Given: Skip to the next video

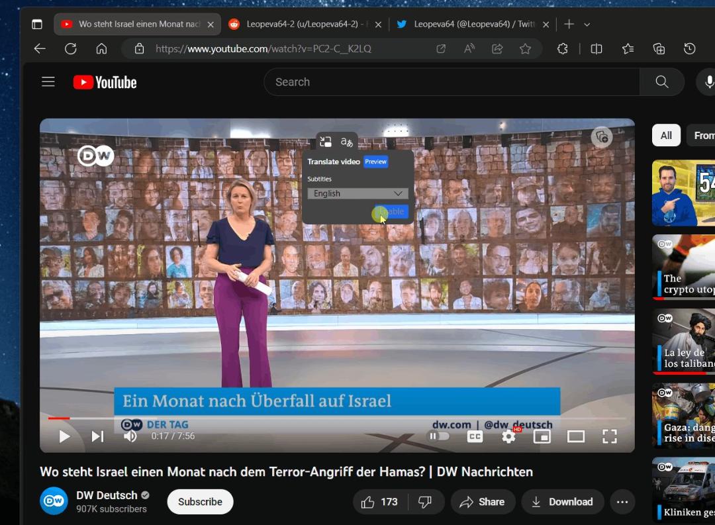Looking at the screenshot, I should [97, 436].
